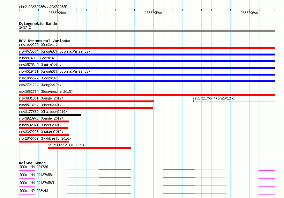284x198 pixels.
Task: Select the blue nsv997438 variant bar
Action: pyautogui.click(x=147, y=61)
